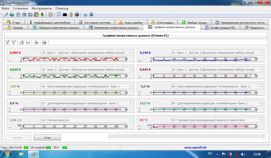Click the remove graph tree-x icon
Image resolution: width=271 pixels, height=158 pixels.
pos(14,42)
